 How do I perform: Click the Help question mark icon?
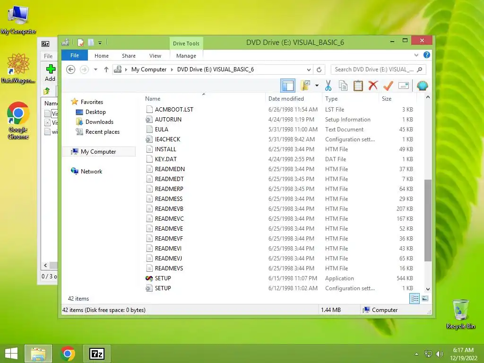(x=427, y=55)
